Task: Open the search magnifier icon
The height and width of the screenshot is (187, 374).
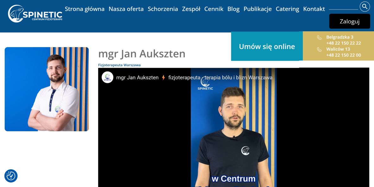Action: (x=365, y=6)
